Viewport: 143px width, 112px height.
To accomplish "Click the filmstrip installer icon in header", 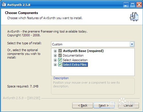I will (x=134, y=17).
